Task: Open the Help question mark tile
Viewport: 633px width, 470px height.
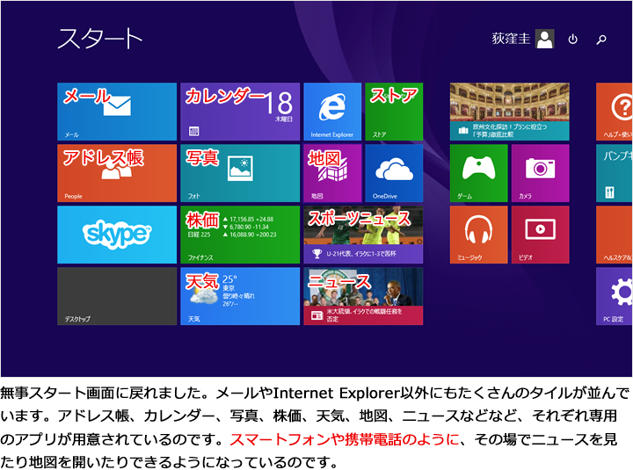Action: 615,112
